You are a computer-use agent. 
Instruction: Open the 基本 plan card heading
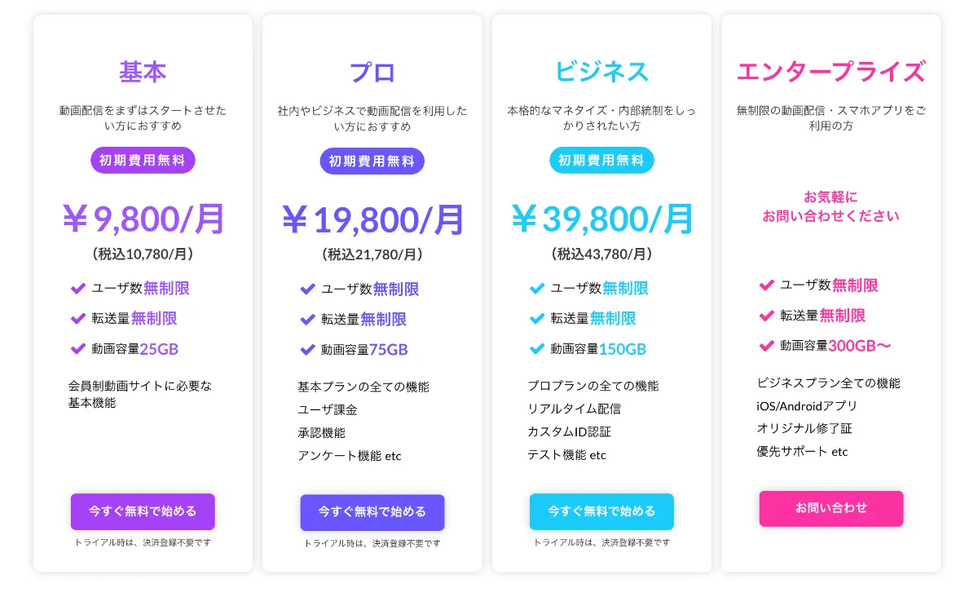pyautogui.click(x=143, y=73)
